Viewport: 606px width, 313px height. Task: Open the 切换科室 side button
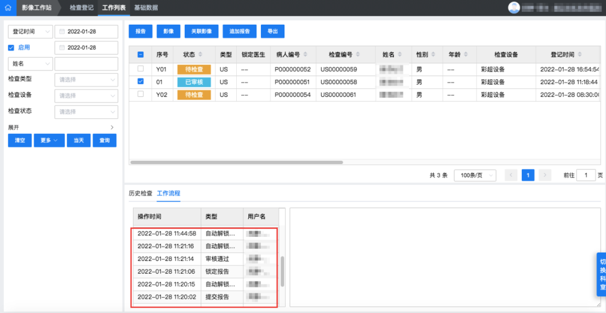(x=602, y=274)
